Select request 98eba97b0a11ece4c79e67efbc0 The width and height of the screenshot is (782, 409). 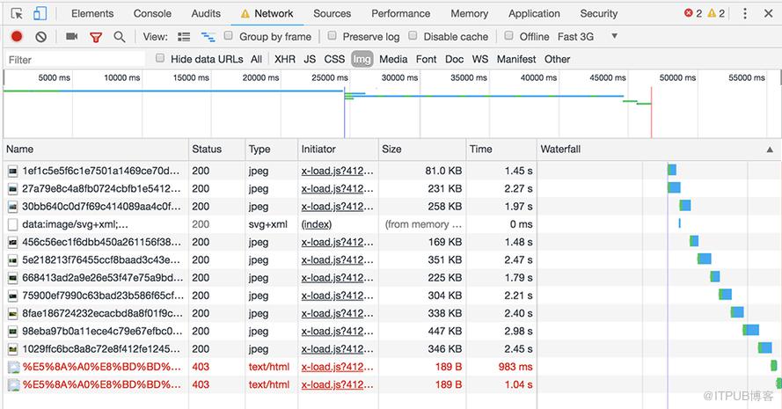click(x=102, y=332)
